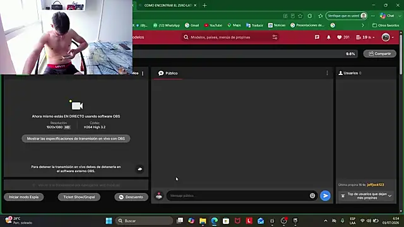
Task: Open Maps bookmark
Action: click(x=234, y=25)
